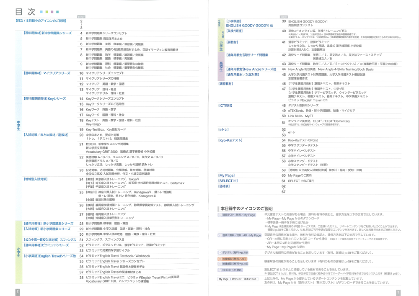This screenshot has height=296, width=419.
Task: Click the page number 2 footer box
Action: 18,292
